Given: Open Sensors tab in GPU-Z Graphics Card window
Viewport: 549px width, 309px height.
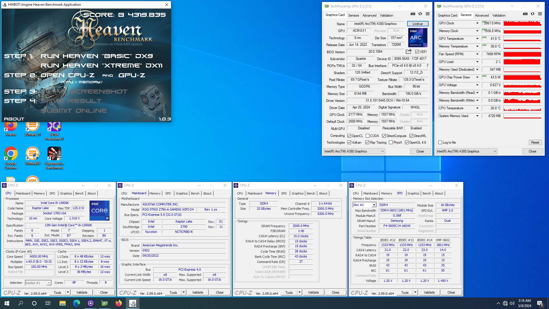Looking at the screenshot, I should (x=353, y=15).
